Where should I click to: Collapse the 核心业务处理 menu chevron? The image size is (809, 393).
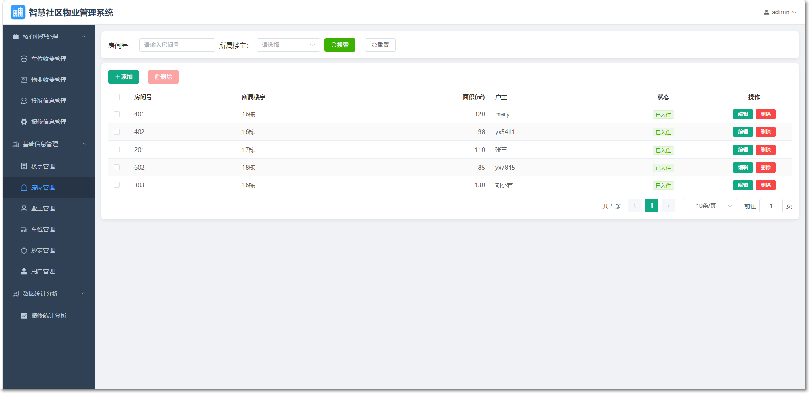(84, 37)
